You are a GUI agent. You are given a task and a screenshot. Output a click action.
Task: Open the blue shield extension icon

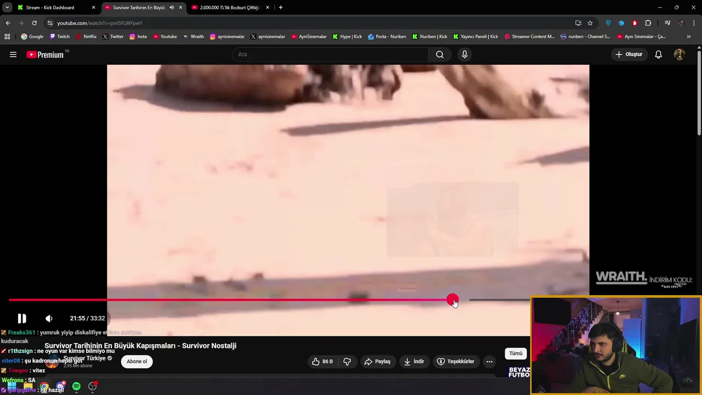click(608, 23)
